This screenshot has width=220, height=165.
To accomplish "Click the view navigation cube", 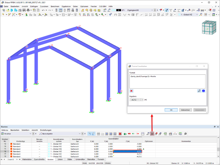I will coord(209,27).
